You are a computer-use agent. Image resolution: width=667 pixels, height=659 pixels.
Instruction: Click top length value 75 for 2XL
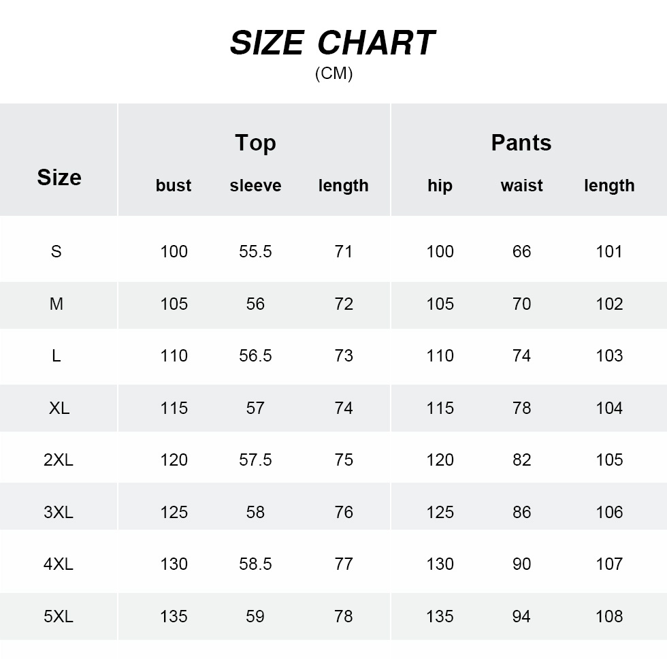point(344,460)
